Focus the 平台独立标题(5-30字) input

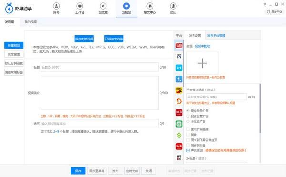click(216, 97)
